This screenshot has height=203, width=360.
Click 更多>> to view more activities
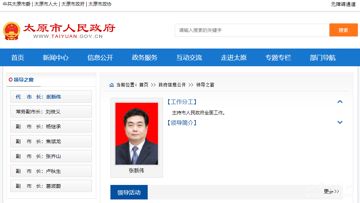point(331,192)
